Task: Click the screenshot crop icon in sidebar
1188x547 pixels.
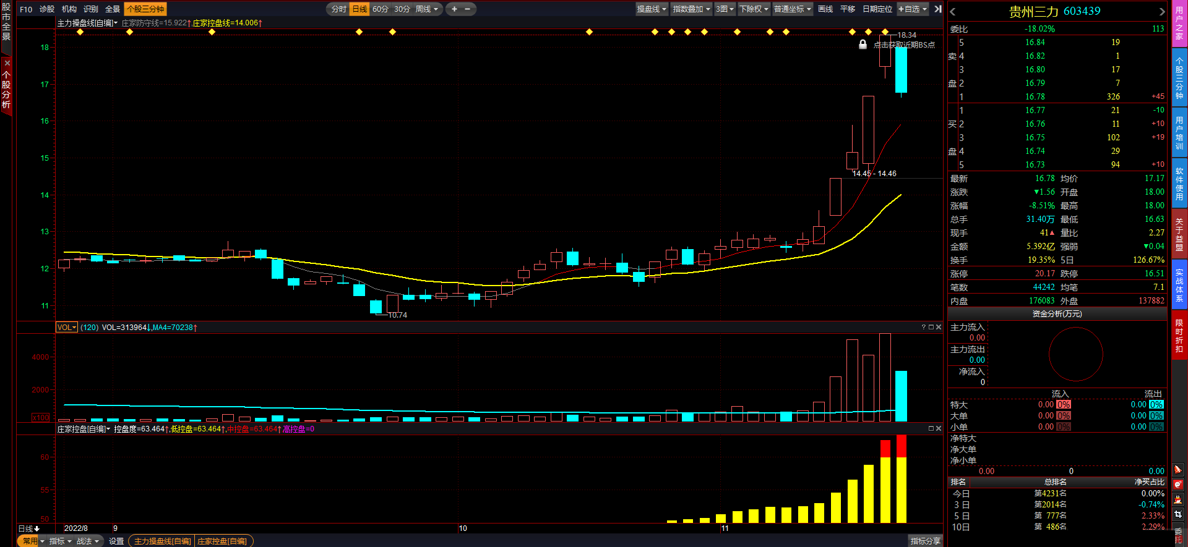Action: coord(1178,514)
